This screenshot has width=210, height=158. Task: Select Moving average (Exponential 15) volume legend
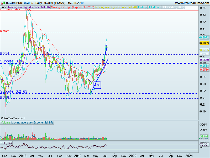(32, 122)
